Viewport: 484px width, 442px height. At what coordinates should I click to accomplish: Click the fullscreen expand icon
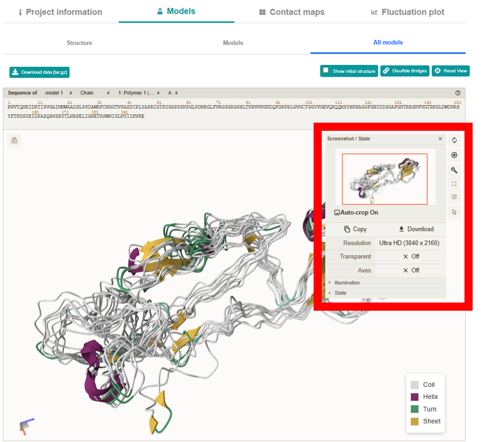tap(454, 184)
